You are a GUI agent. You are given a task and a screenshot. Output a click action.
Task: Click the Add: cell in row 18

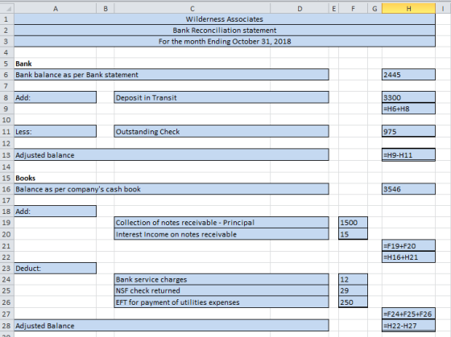[56, 212]
